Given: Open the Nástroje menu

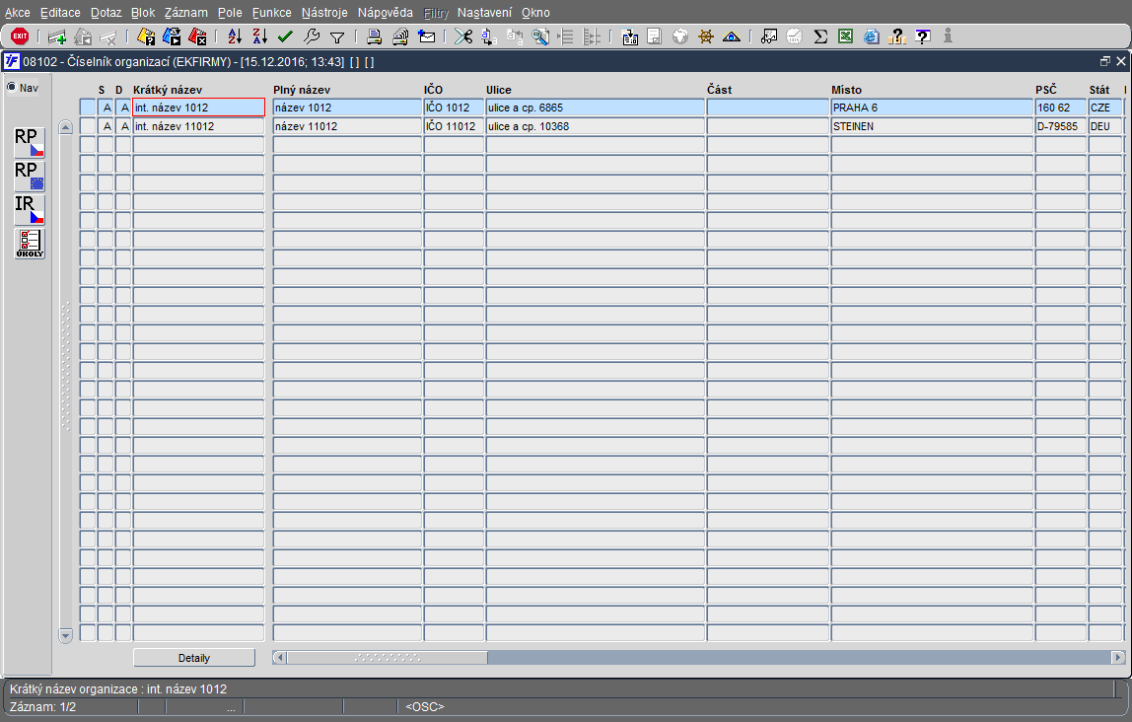Looking at the screenshot, I should click(x=324, y=12).
